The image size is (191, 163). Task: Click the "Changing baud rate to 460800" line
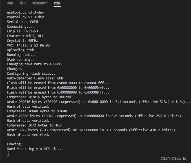click(x=34, y=64)
